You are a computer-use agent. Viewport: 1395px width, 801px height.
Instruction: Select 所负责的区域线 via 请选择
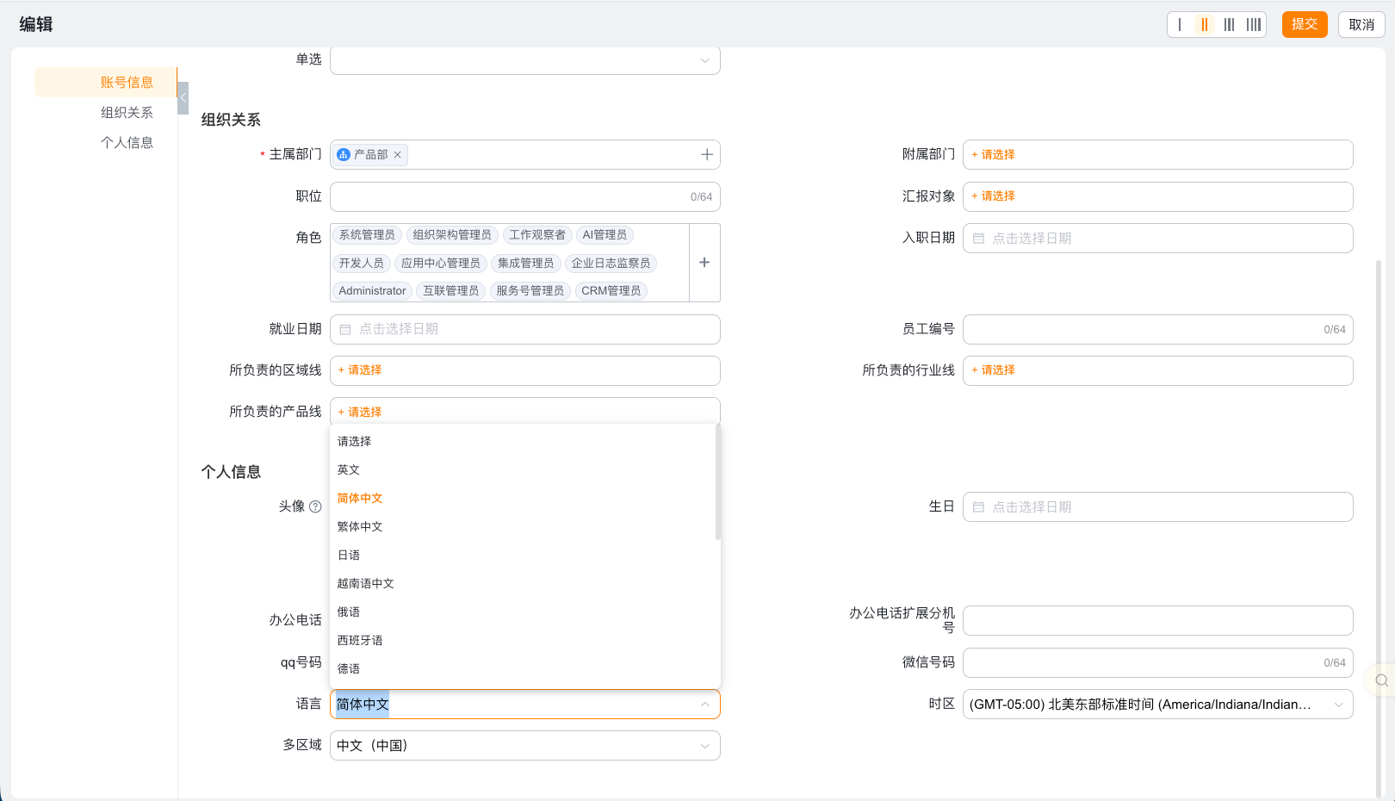click(x=360, y=370)
